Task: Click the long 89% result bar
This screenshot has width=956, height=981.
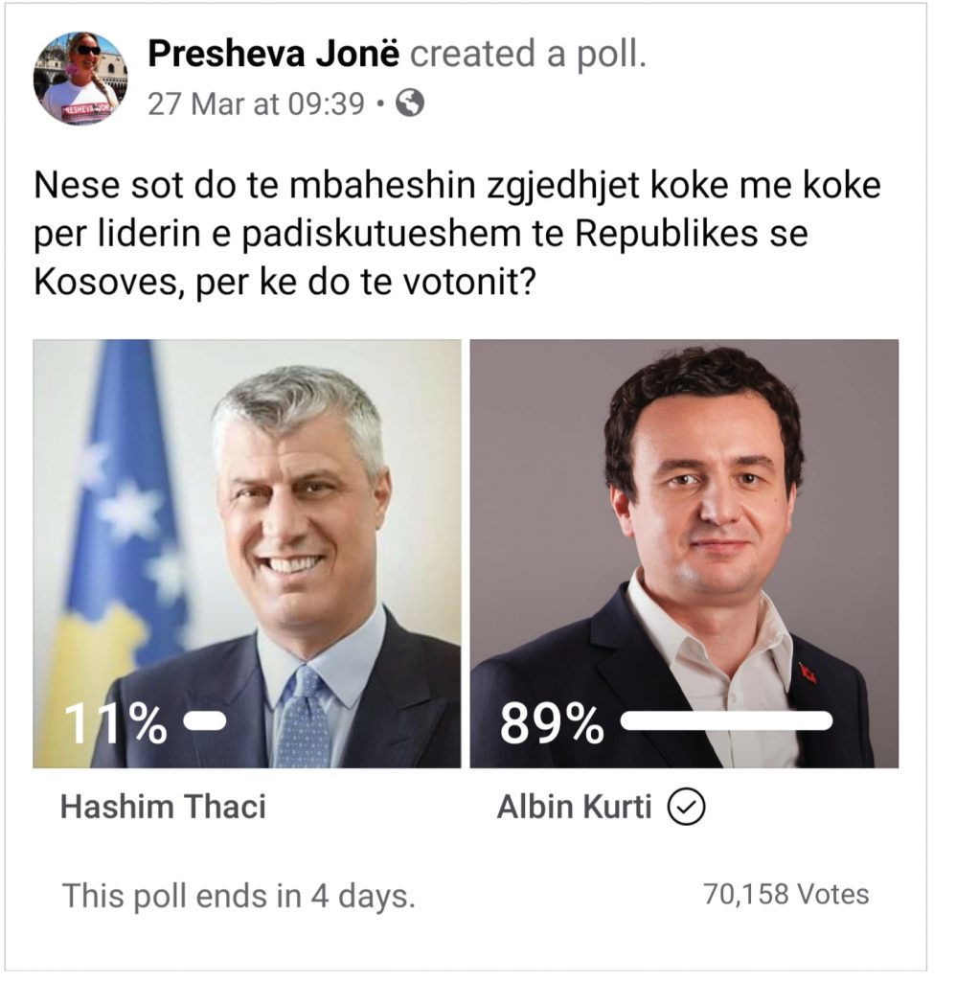Action: [725, 721]
